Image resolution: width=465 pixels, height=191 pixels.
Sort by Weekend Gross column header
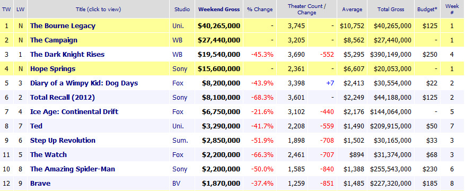tap(219, 9)
